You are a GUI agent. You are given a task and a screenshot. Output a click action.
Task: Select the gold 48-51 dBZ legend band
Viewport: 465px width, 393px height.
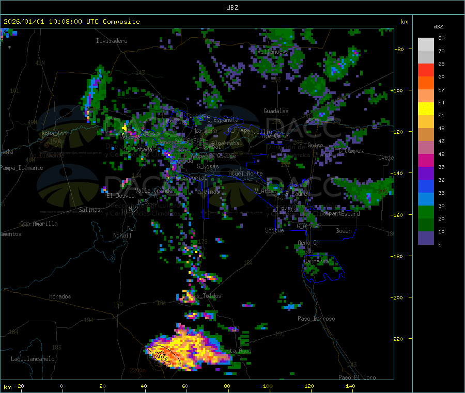pos(426,122)
